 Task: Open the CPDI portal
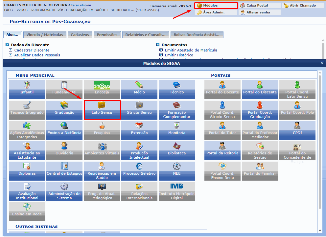point(297,130)
